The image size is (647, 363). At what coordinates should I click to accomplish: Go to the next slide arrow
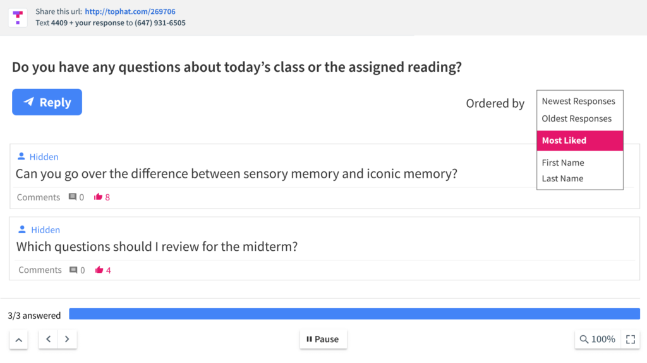(67, 339)
